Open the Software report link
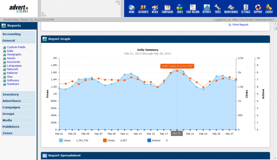The width and height of the screenshot is (277, 160). (13, 80)
